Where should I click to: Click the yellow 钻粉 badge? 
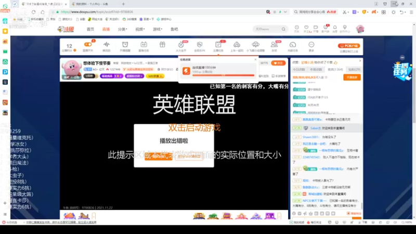point(155,76)
